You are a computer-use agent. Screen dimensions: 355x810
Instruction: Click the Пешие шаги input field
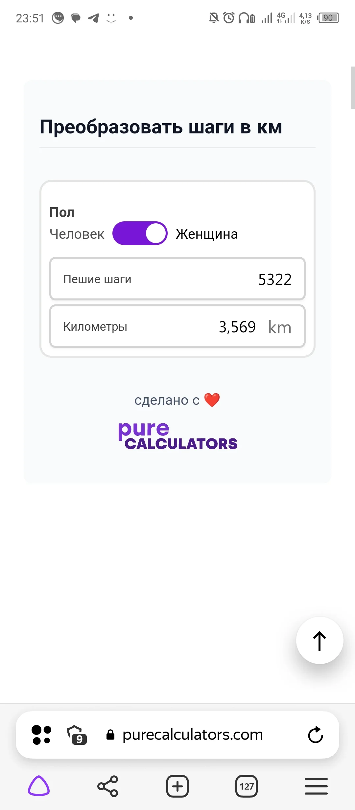click(177, 279)
